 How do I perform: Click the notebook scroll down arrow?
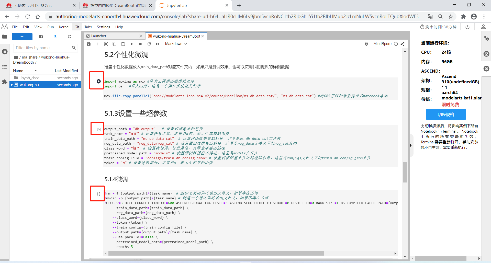(405, 256)
